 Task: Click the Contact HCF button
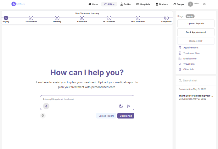coord(196,41)
